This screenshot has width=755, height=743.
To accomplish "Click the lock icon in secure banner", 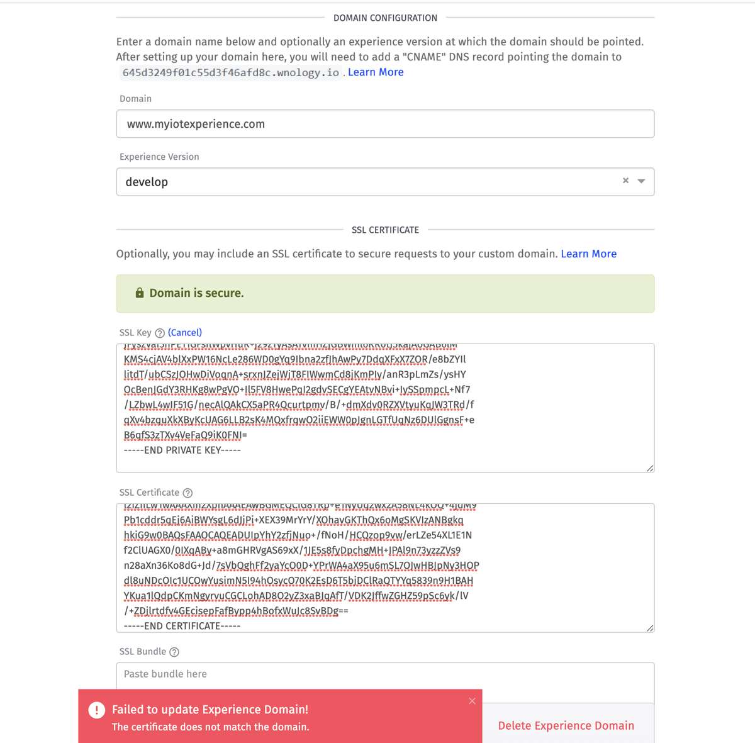I will pos(140,293).
